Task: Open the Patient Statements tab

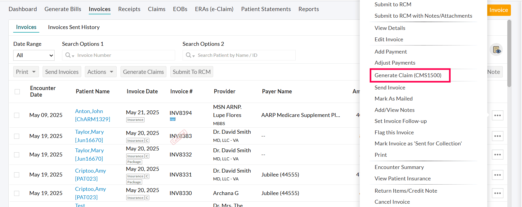Action: point(266,9)
